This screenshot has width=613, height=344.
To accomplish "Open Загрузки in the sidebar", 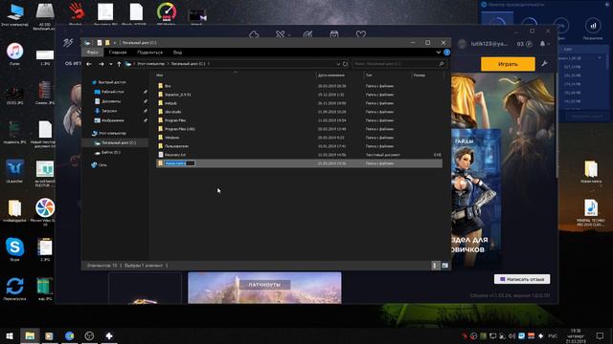I will click(109, 111).
